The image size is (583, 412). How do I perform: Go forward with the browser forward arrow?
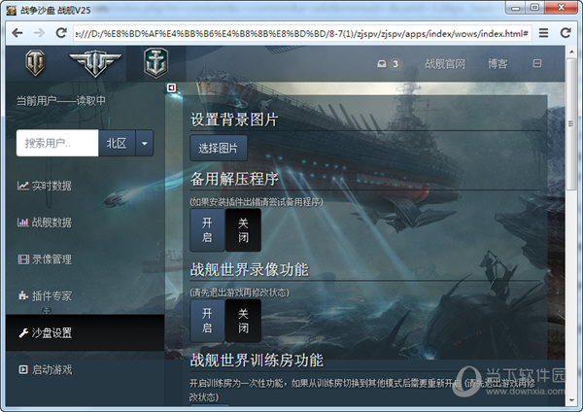[39, 33]
